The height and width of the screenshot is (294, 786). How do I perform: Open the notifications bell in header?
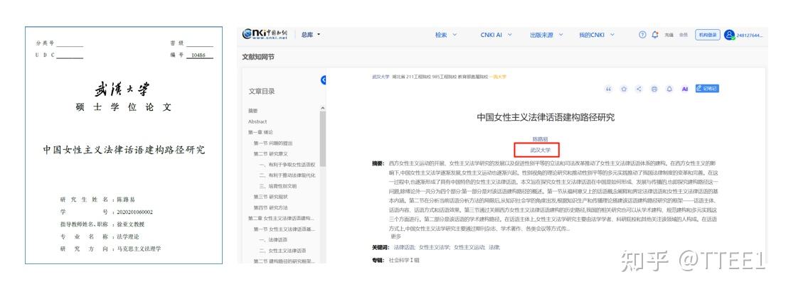pyautogui.click(x=654, y=35)
